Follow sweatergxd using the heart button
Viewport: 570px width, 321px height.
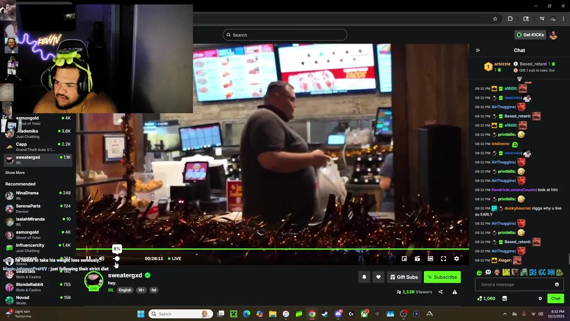(378, 277)
